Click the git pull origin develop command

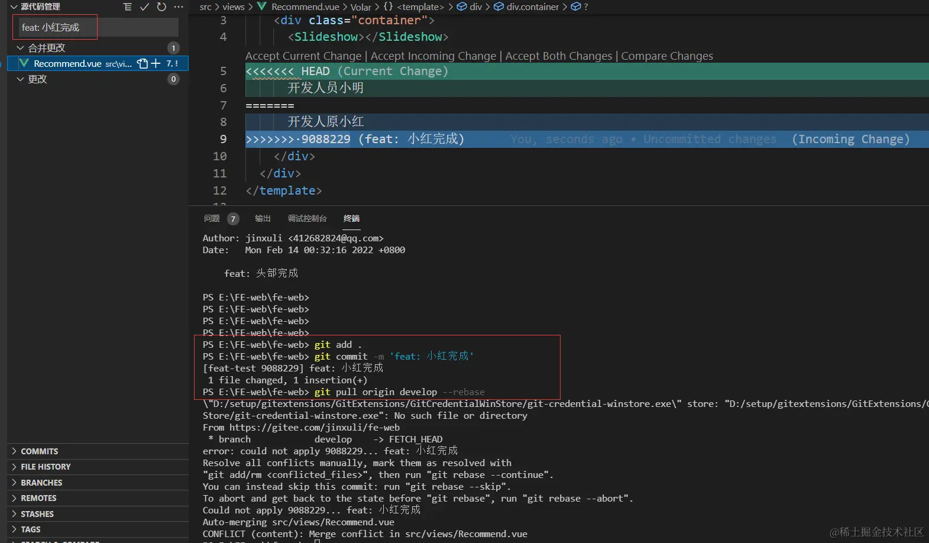click(399, 392)
